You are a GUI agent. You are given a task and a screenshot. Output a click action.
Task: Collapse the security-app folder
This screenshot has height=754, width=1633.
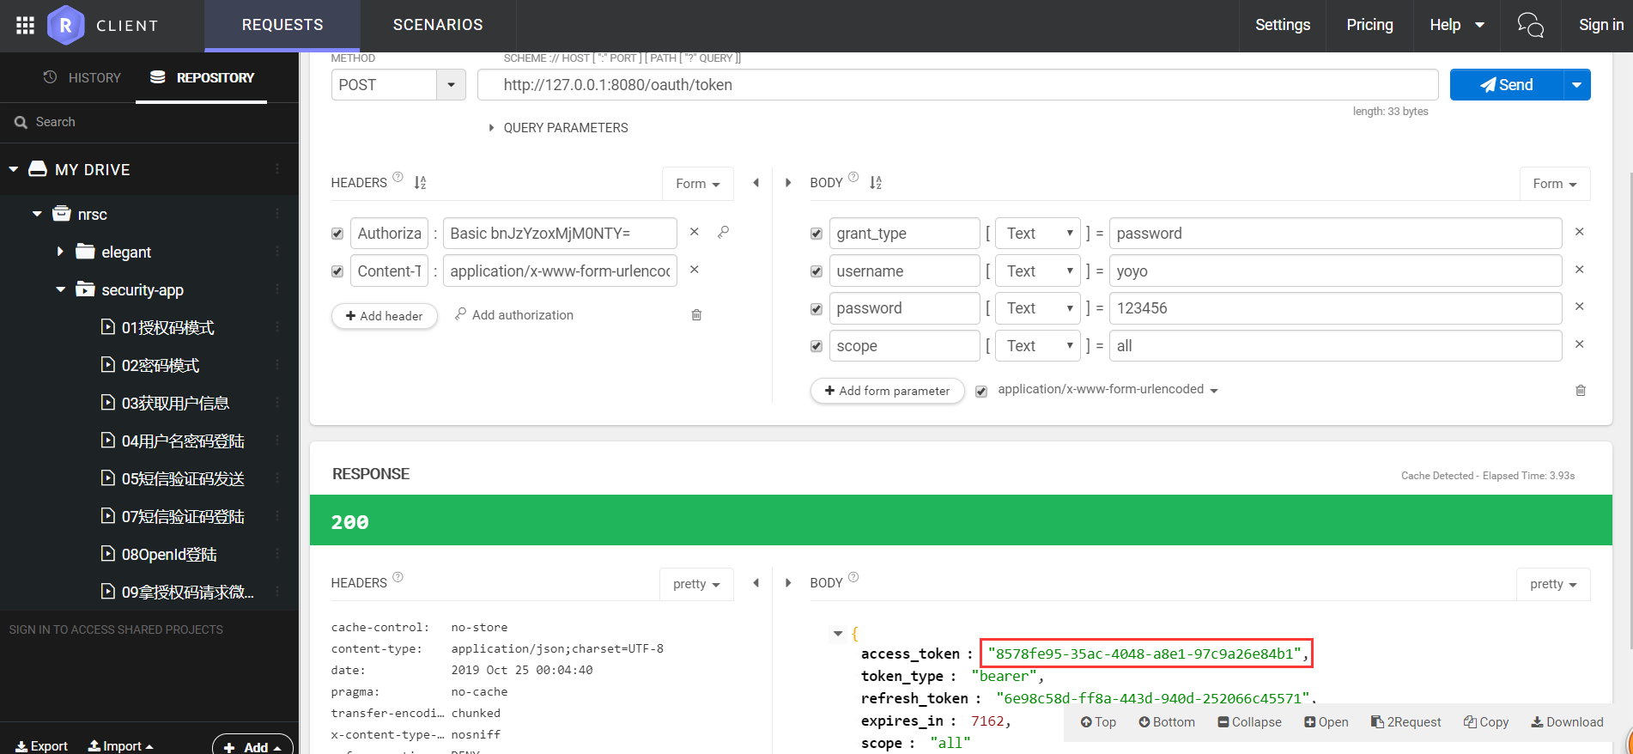coord(60,289)
